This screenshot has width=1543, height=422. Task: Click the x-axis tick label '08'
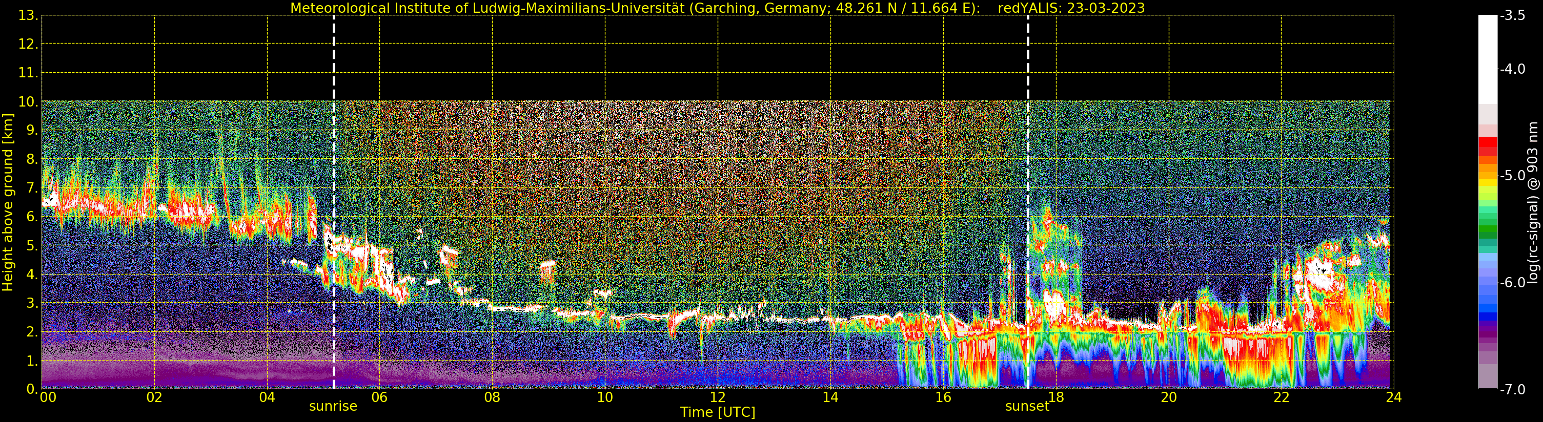[x=492, y=397]
